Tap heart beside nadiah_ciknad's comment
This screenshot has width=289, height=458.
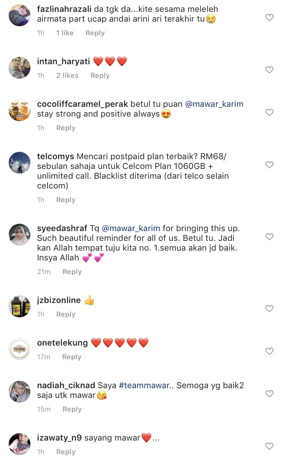pyautogui.click(x=269, y=394)
